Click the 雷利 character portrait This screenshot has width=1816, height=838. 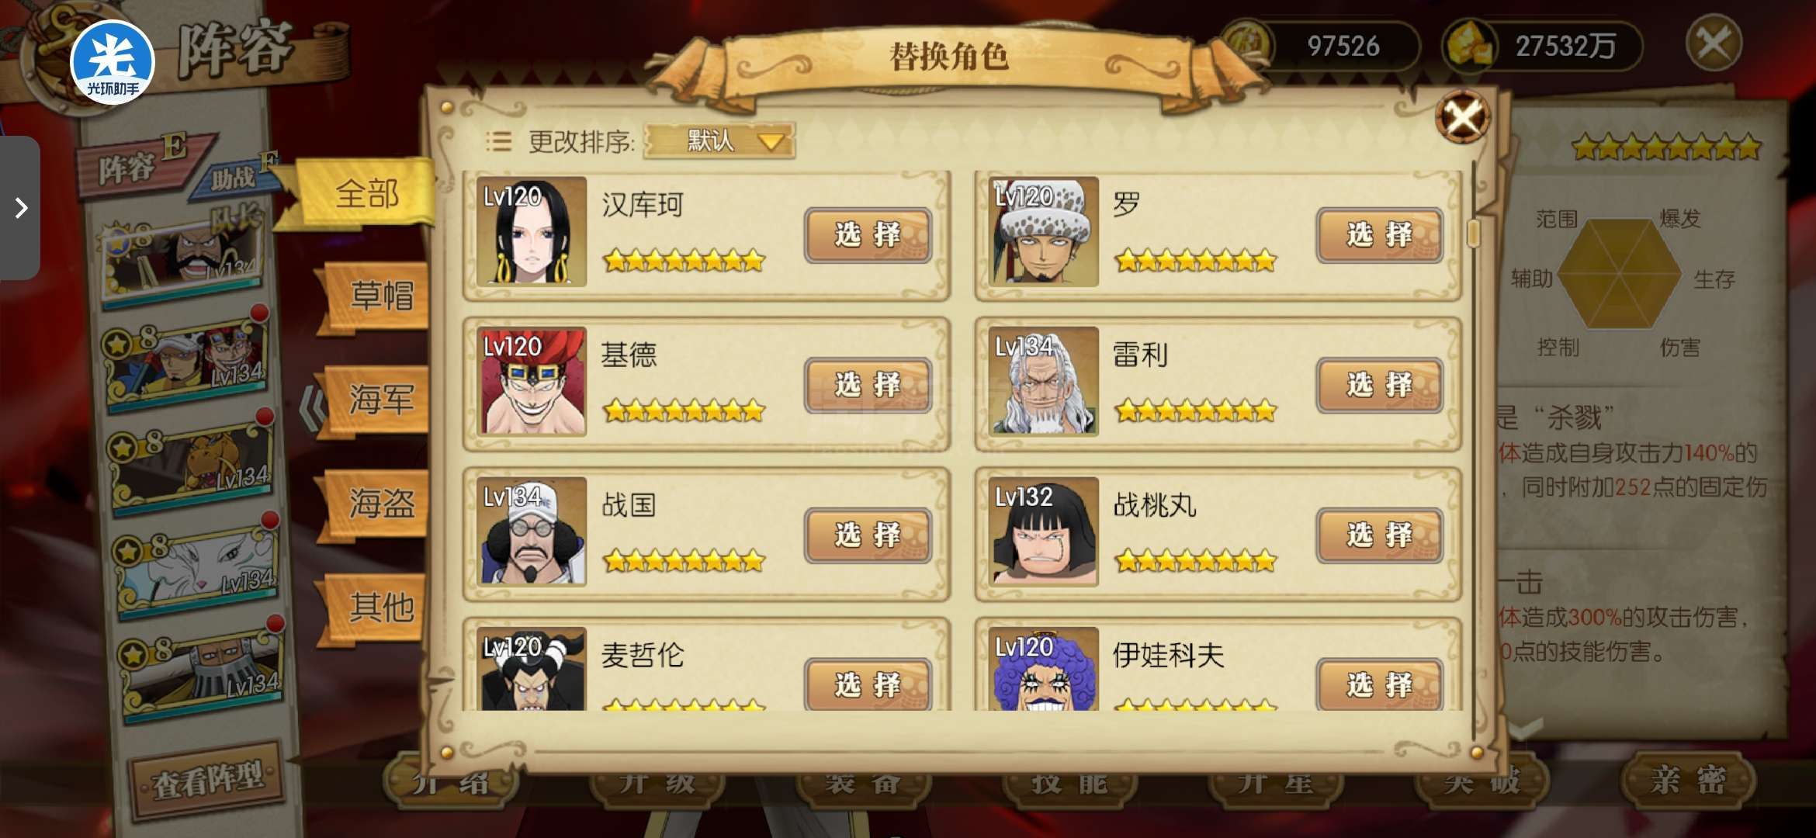[x=1044, y=382]
